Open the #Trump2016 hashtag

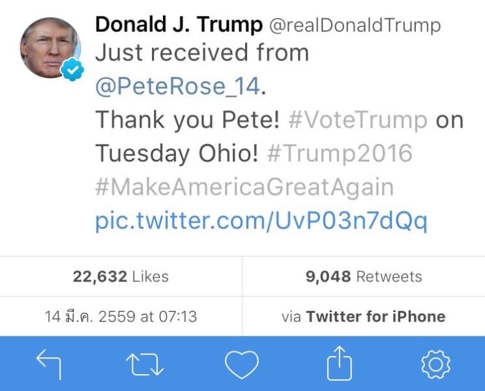(339, 154)
